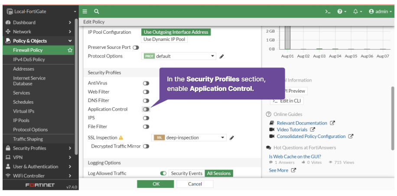
Task: Collapse the Policy & Objects menu
Action: pyautogui.click(x=70, y=41)
